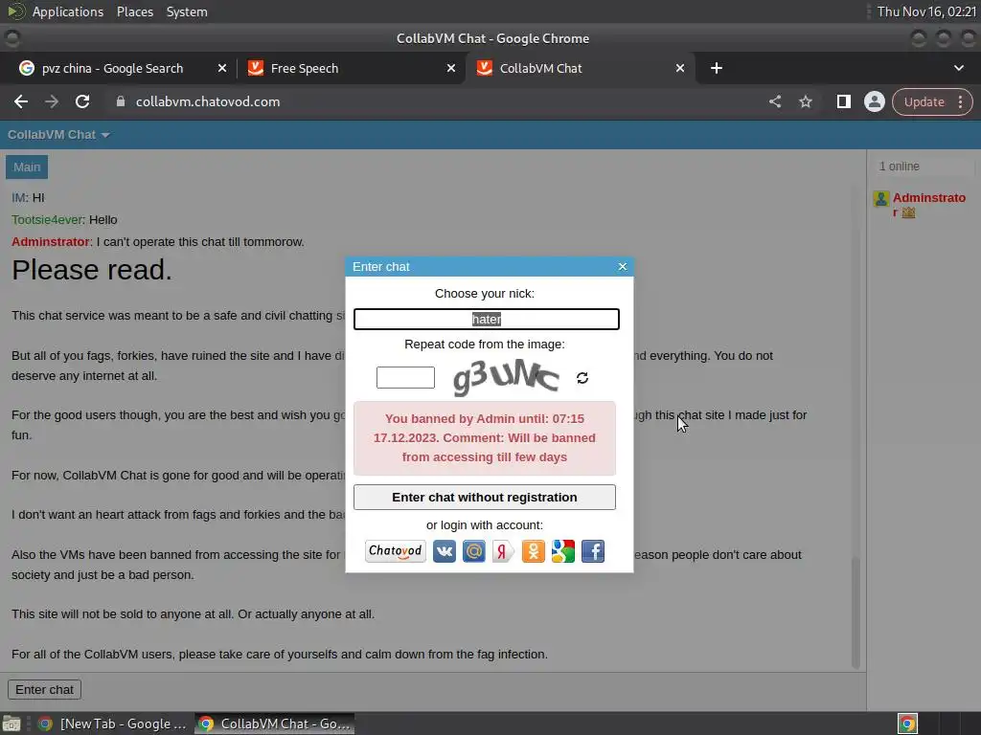The height and width of the screenshot is (735, 981).
Task: Click the IM username in chat
Action: [x=19, y=197]
